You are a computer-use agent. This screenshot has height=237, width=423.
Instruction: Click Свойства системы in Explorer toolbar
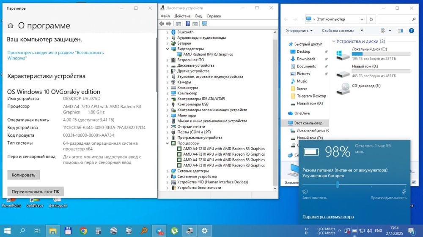(338, 31)
